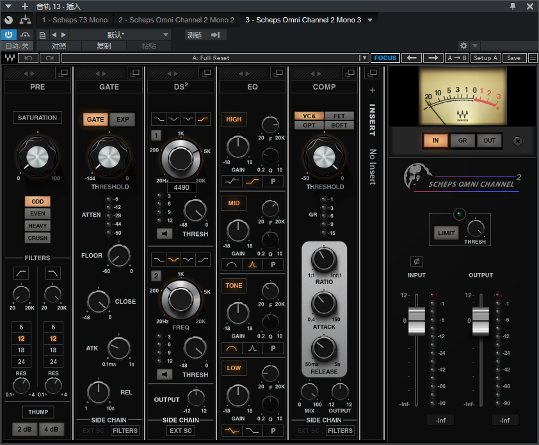Open the plugin slot dropdown arrow
Screen dimensions: 539x445
point(370,20)
